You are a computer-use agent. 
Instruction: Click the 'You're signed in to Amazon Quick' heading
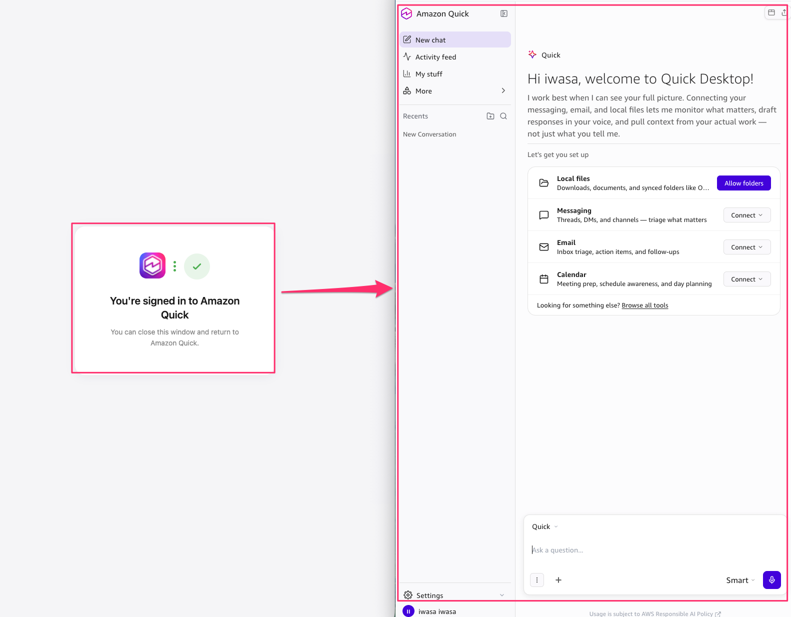tap(174, 307)
